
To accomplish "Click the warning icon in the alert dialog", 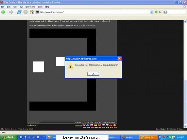I will (x=70, y=66).
